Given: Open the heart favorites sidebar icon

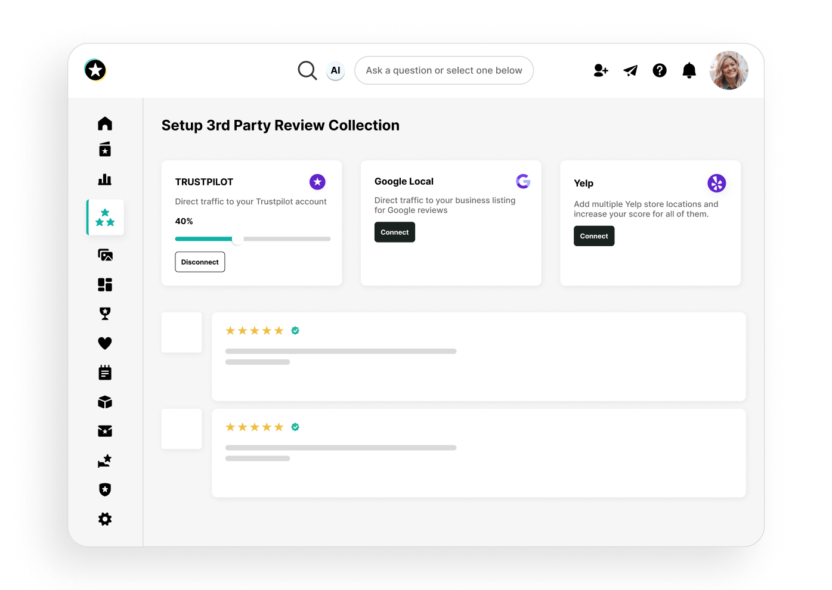Looking at the screenshot, I should coord(105,343).
